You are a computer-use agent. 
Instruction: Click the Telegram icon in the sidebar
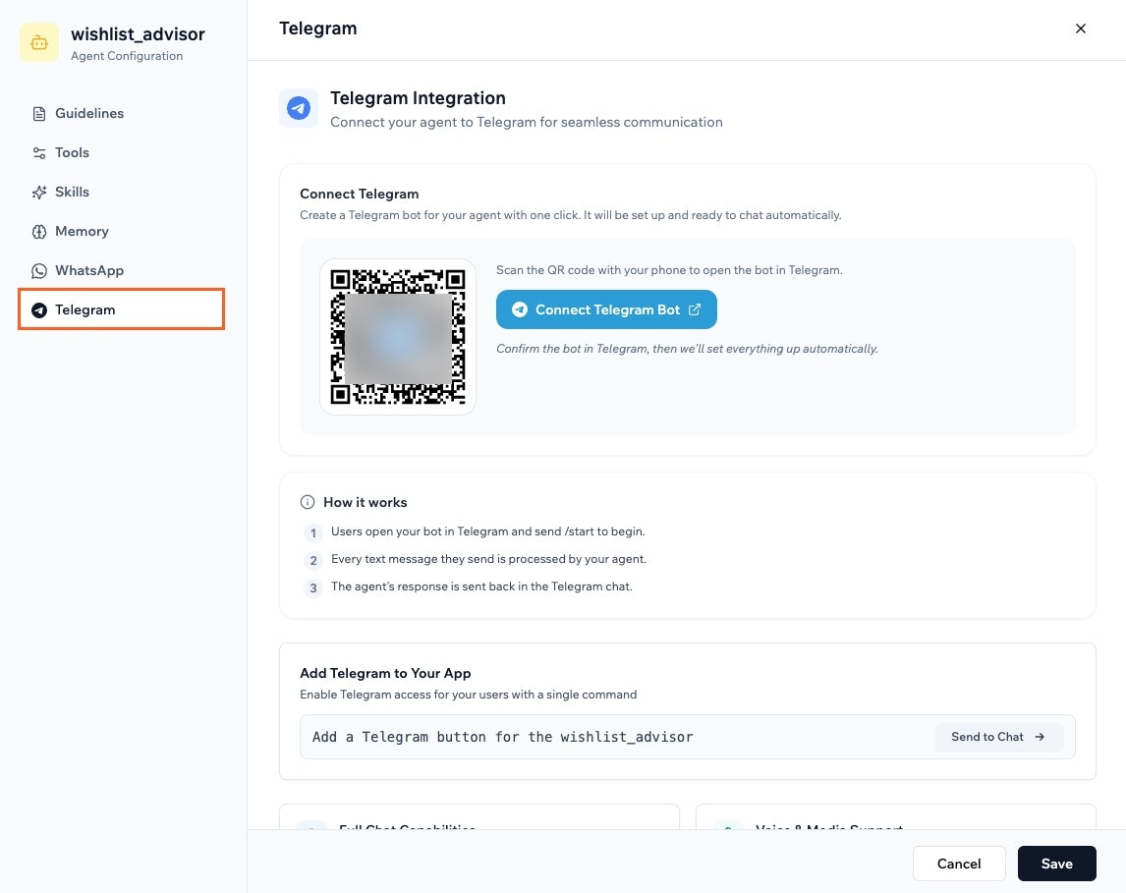click(37, 309)
